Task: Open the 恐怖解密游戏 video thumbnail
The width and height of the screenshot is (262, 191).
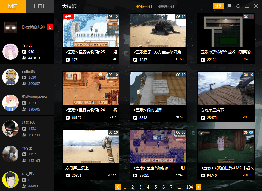Action: coord(226,30)
